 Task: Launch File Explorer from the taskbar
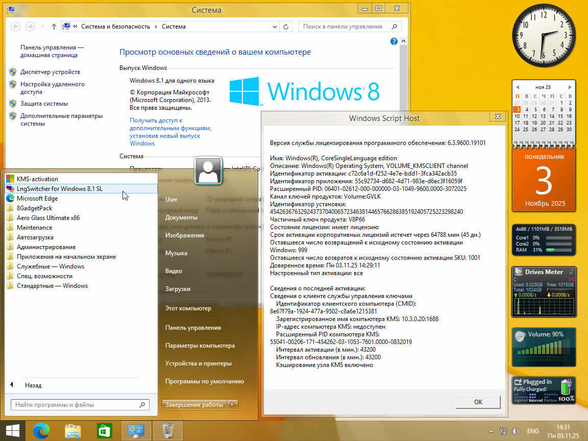click(73, 431)
